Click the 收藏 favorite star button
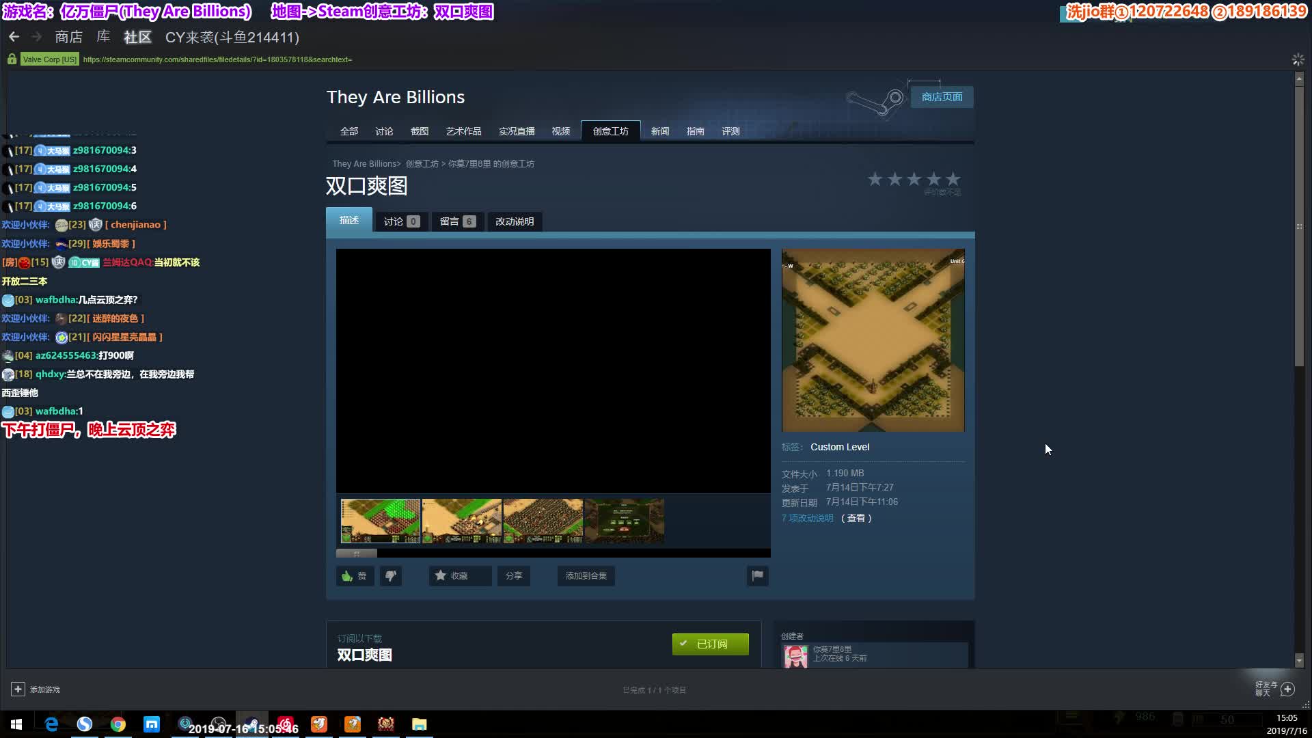1312x738 pixels. (x=460, y=576)
